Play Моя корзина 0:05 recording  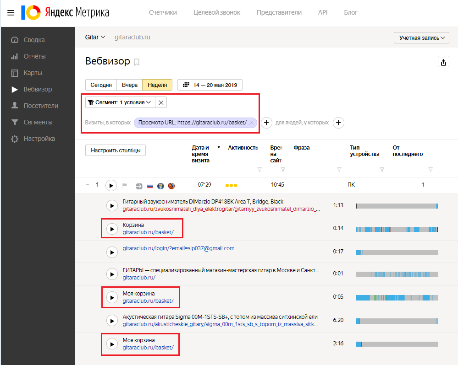click(x=112, y=298)
